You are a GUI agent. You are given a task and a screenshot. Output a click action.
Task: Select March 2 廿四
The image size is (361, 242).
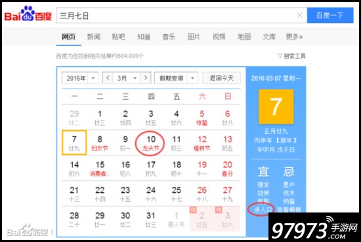tap(125, 117)
